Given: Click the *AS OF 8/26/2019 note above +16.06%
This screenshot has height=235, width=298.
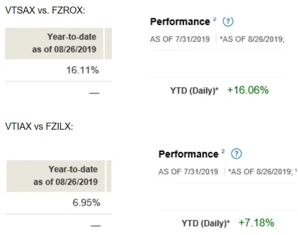Looking at the screenshot, I should click(x=252, y=39).
